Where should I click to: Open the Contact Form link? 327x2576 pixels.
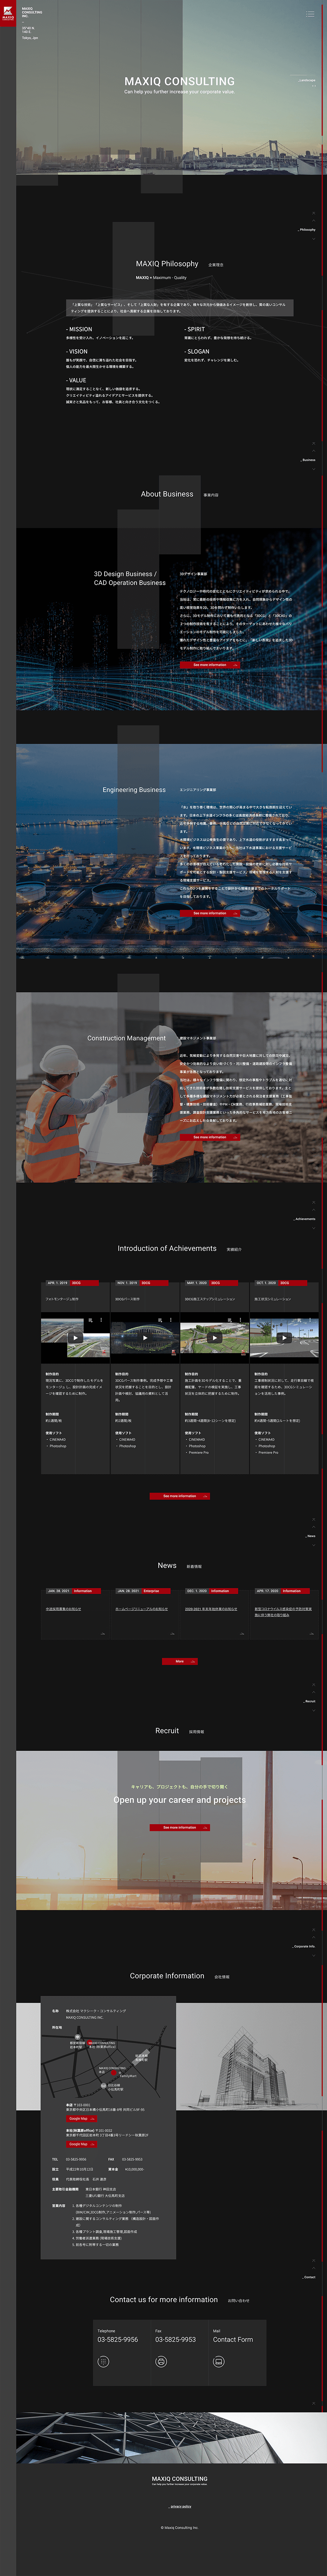tap(233, 2340)
